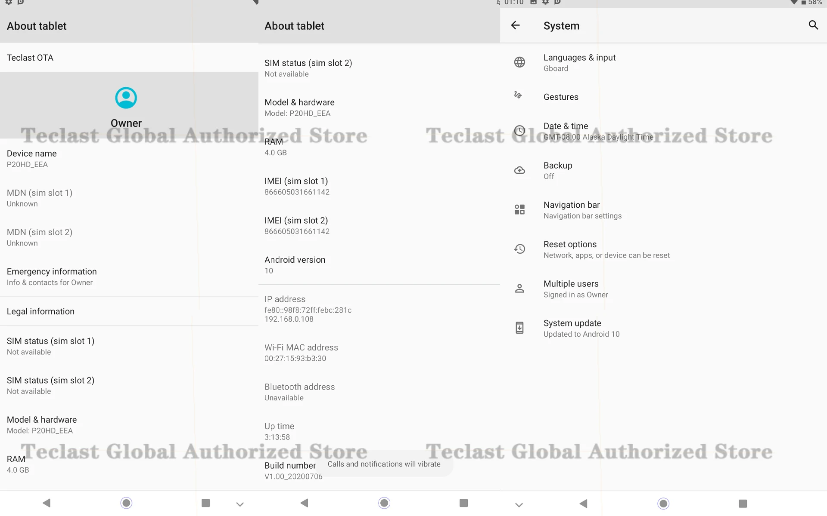Tap the Gestures squiggle icon

518,95
